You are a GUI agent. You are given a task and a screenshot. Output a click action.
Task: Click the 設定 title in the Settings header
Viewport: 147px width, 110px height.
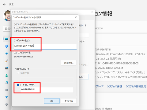tap(11, 4)
